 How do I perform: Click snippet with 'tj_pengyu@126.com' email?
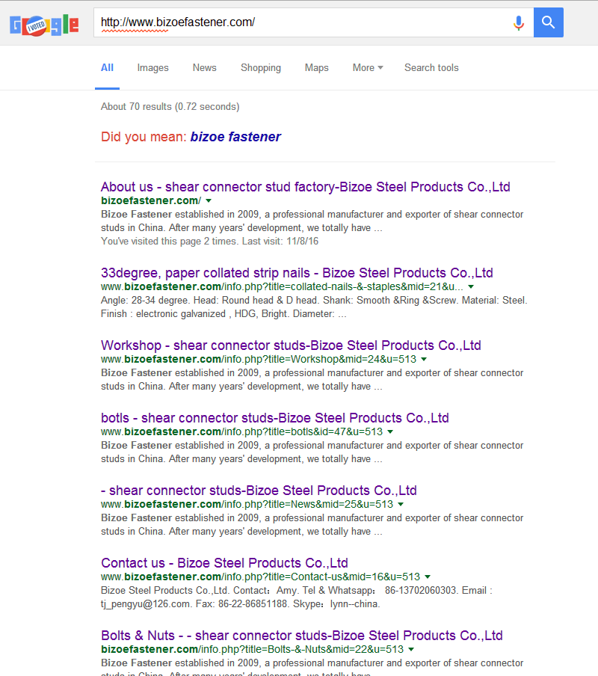297,597
